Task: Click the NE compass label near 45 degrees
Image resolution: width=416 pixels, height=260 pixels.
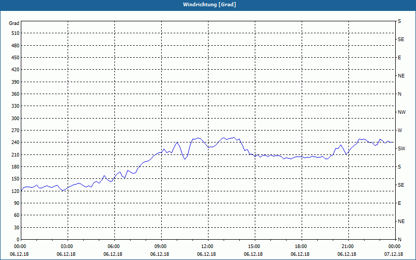Action: 401,222
